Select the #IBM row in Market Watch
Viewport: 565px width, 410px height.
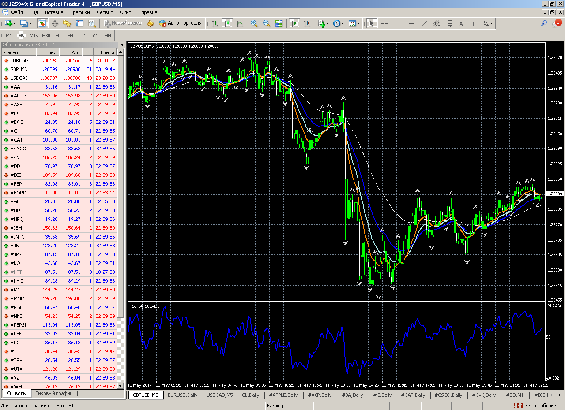(x=59, y=228)
